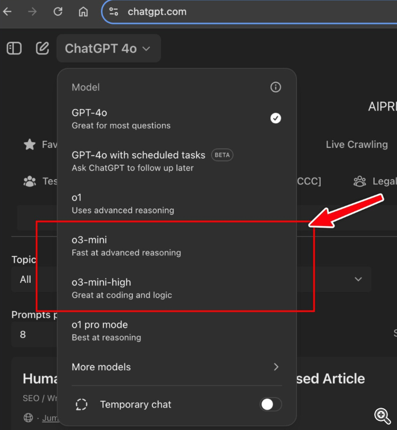Click the Legal group icon

coord(360,181)
